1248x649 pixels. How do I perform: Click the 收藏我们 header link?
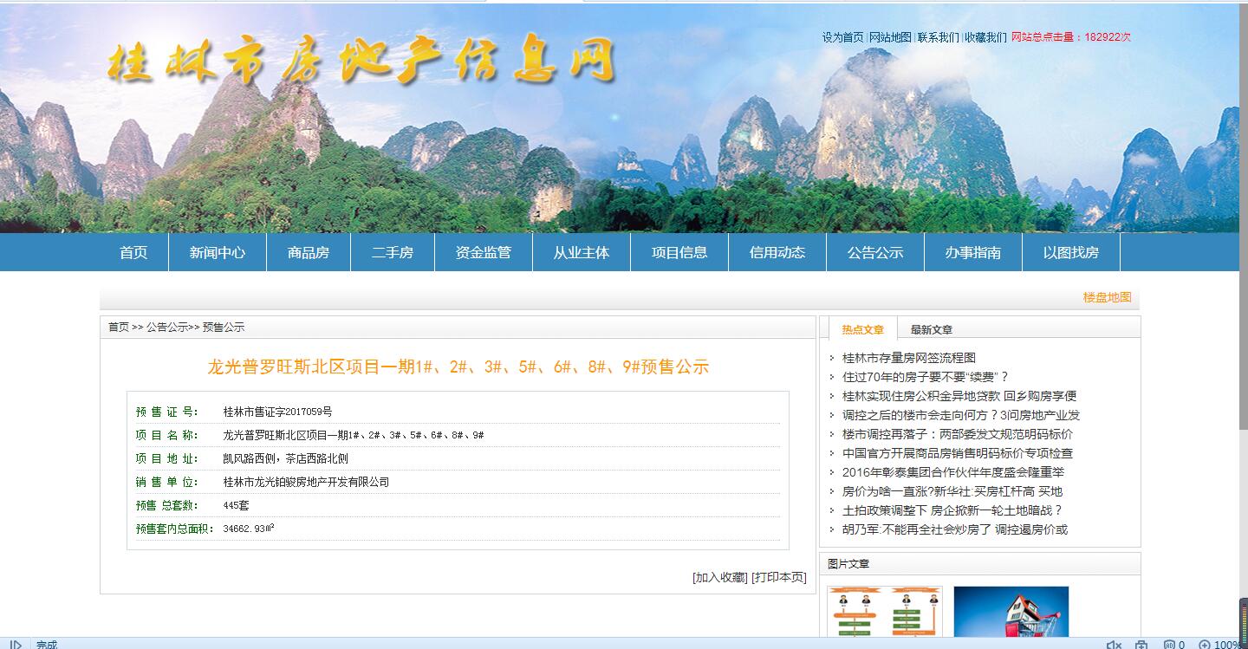click(986, 37)
